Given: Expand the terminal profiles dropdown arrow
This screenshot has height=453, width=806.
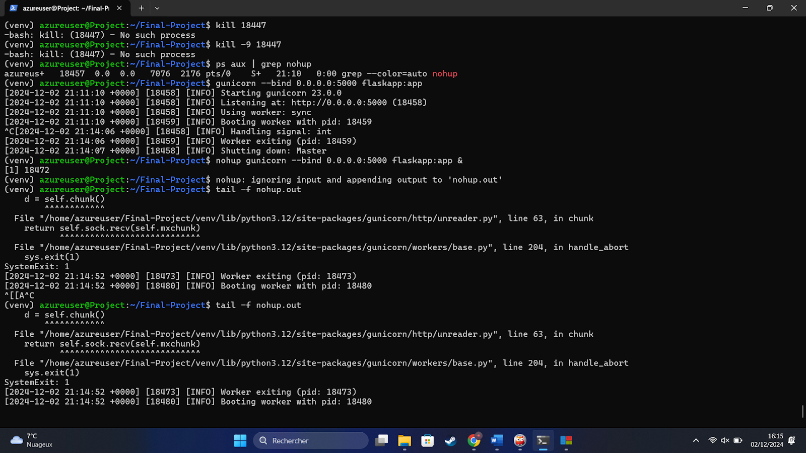Looking at the screenshot, I should [157, 8].
